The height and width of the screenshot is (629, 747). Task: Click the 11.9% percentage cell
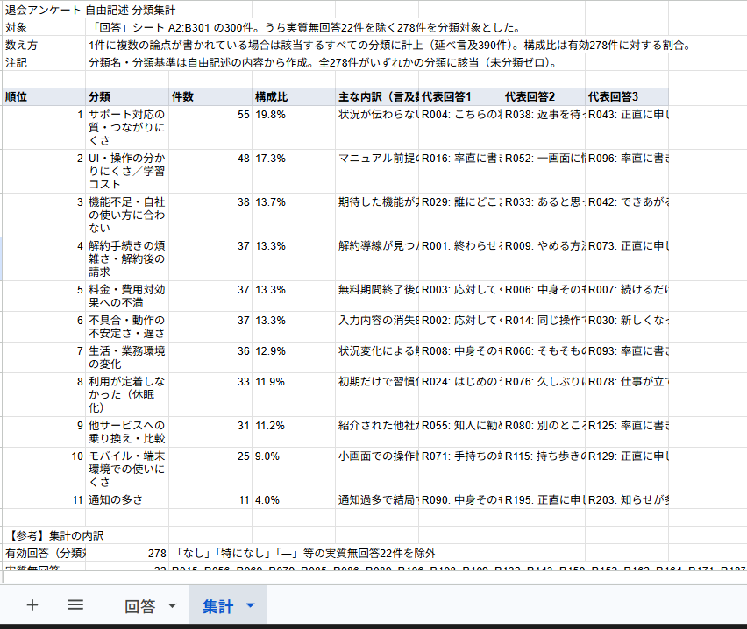294,394
